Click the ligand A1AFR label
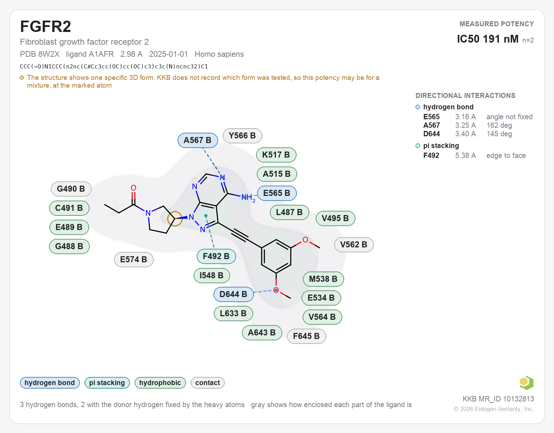 point(90,54)
